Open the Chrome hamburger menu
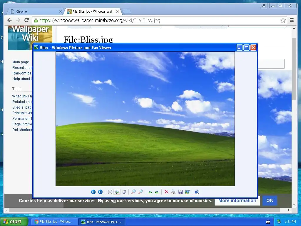 (292, 20)
